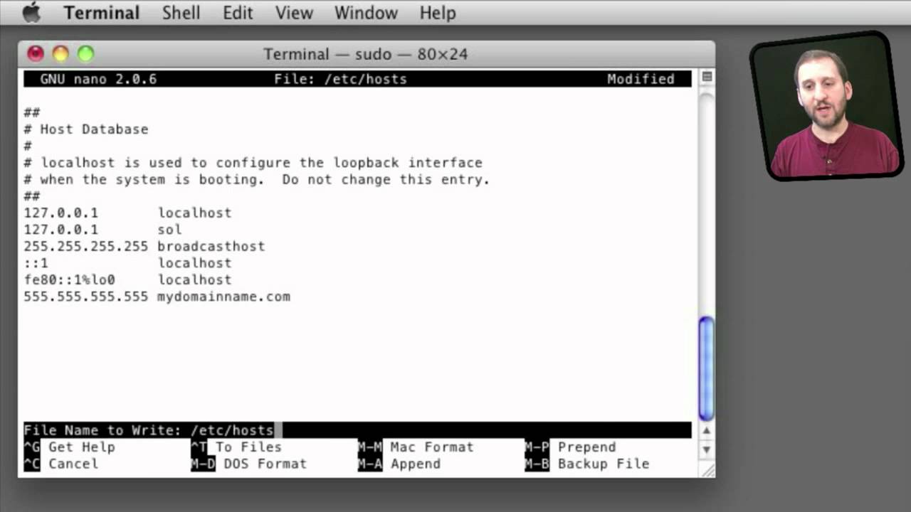This screenshot has height=512, width=911.
Task: Click the '255.255.255.255' address
Action: [x=86, y=246]
